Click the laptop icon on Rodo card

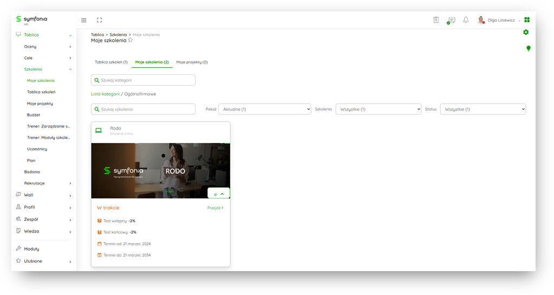coord(99,131)
